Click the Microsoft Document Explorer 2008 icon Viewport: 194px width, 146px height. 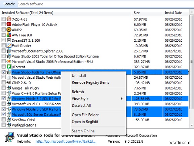tap(9, 51)
